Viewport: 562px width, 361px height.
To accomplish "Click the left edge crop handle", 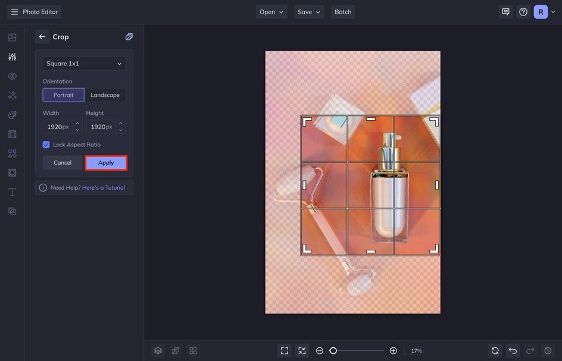I will click(x=304, y=185).
